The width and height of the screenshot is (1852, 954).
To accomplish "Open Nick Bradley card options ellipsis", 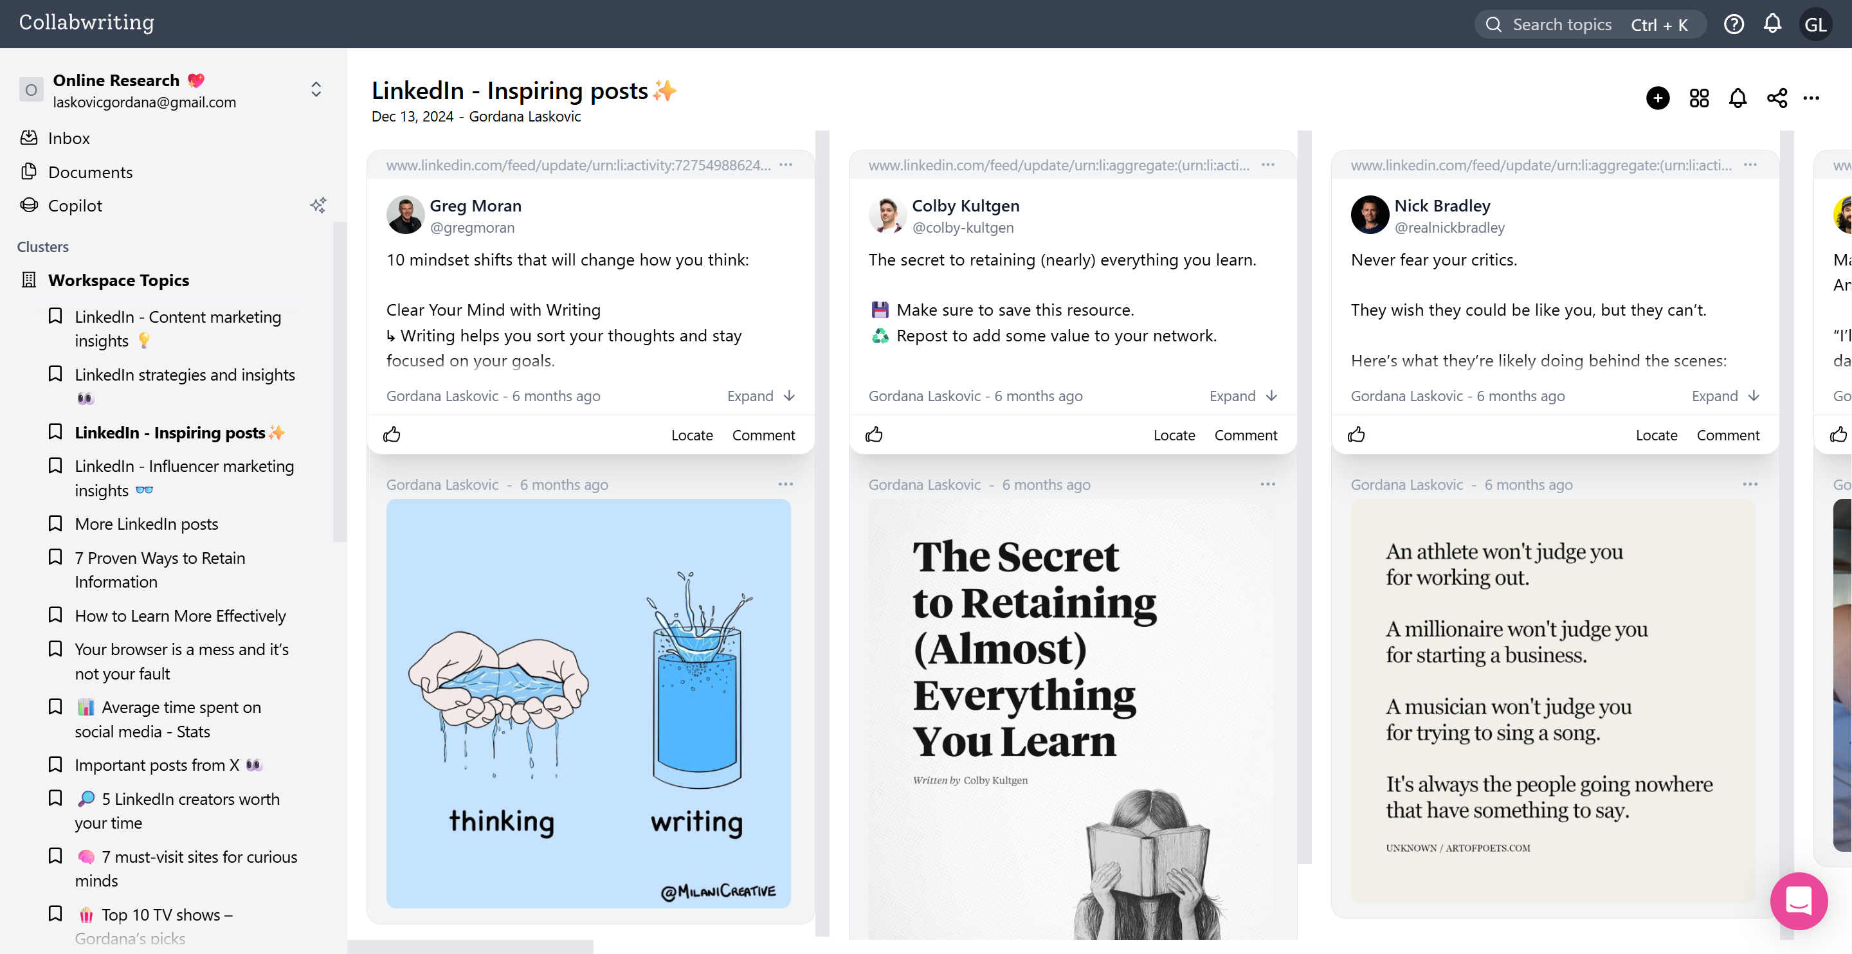I will [x=1750, y=165].
